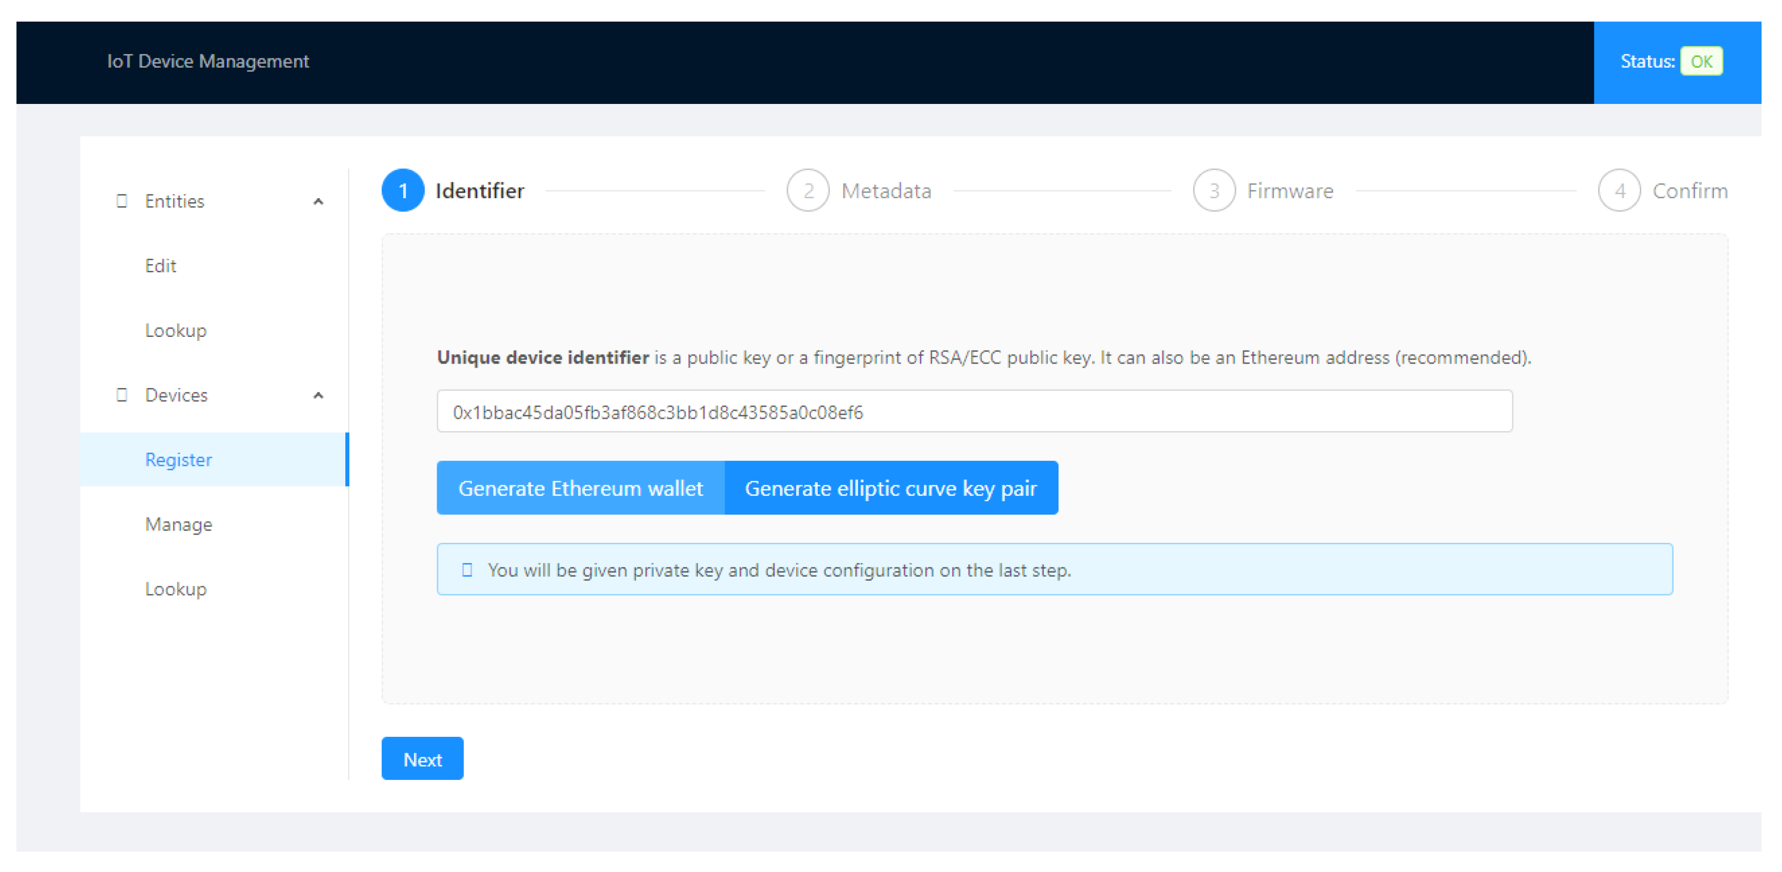Click the Entities menu icon
1782x872 pixels.
122,201
